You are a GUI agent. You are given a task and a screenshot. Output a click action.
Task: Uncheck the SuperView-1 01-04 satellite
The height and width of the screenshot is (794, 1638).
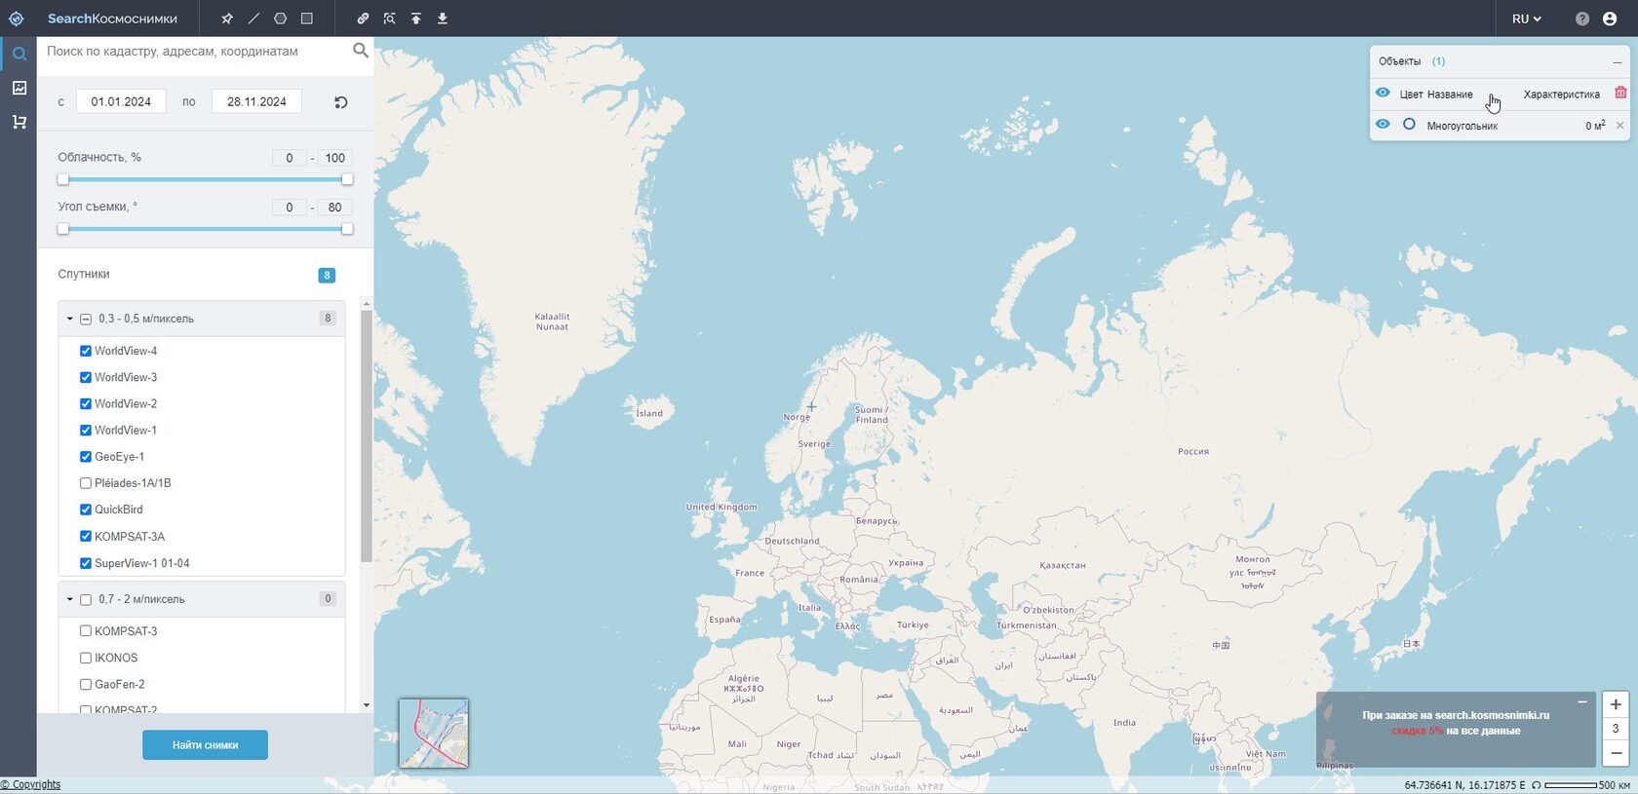[x=86, y=563]
